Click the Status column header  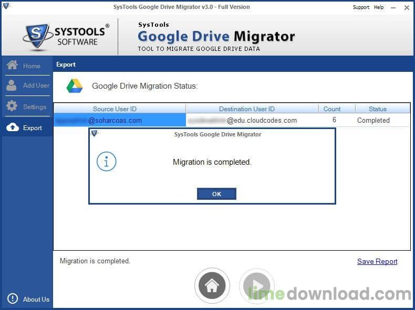pyautogui.click(x=377, y=109)
